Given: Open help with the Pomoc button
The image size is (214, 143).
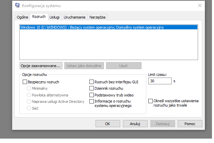Looking at the screenshot, I should point(190,124).
